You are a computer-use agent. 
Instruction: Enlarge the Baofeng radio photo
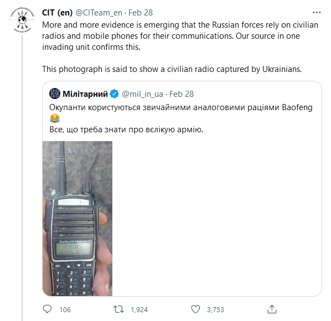(77, 219)
